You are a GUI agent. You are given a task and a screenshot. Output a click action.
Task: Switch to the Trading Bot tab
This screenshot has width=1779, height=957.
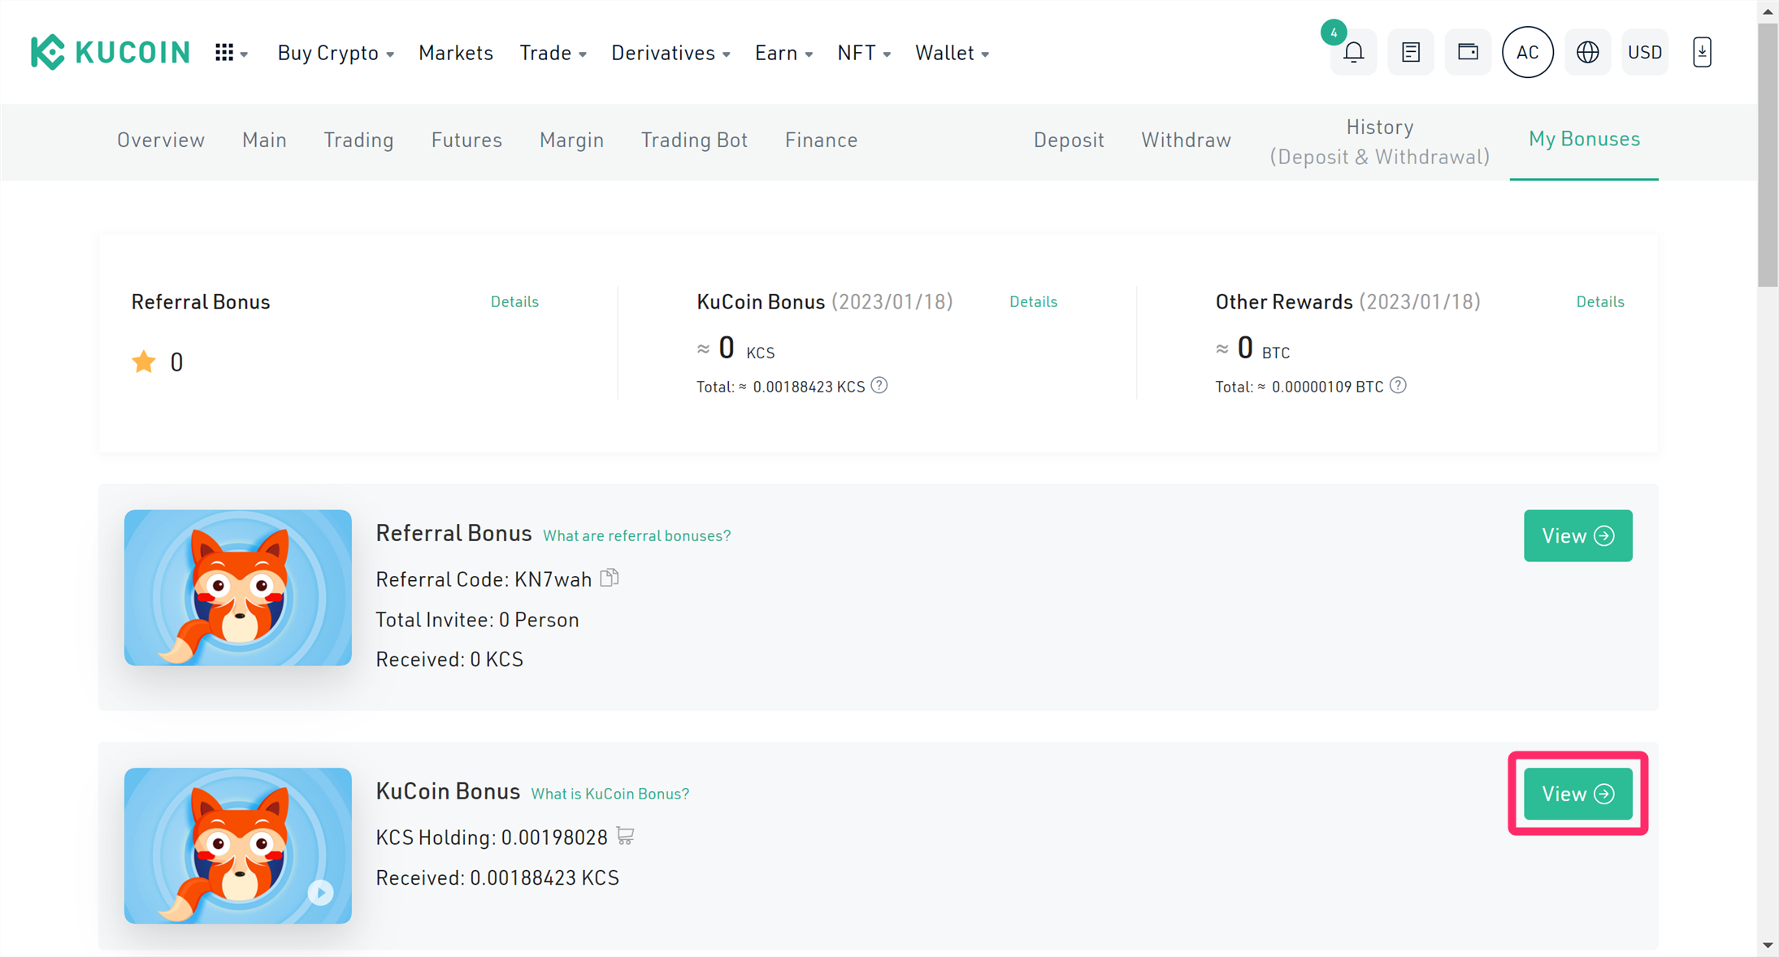click(694, 140)
